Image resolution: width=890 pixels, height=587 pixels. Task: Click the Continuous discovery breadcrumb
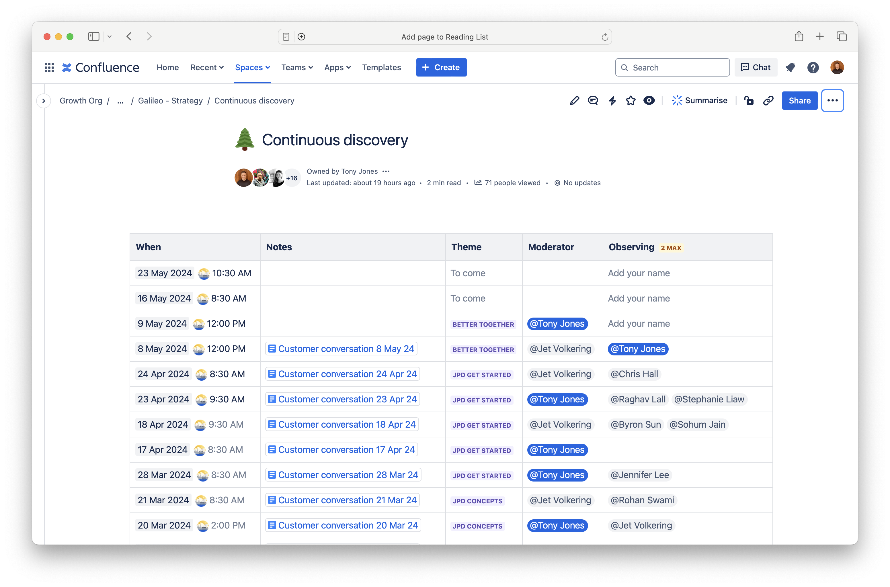pyautogui.click(x=254, y=101)
